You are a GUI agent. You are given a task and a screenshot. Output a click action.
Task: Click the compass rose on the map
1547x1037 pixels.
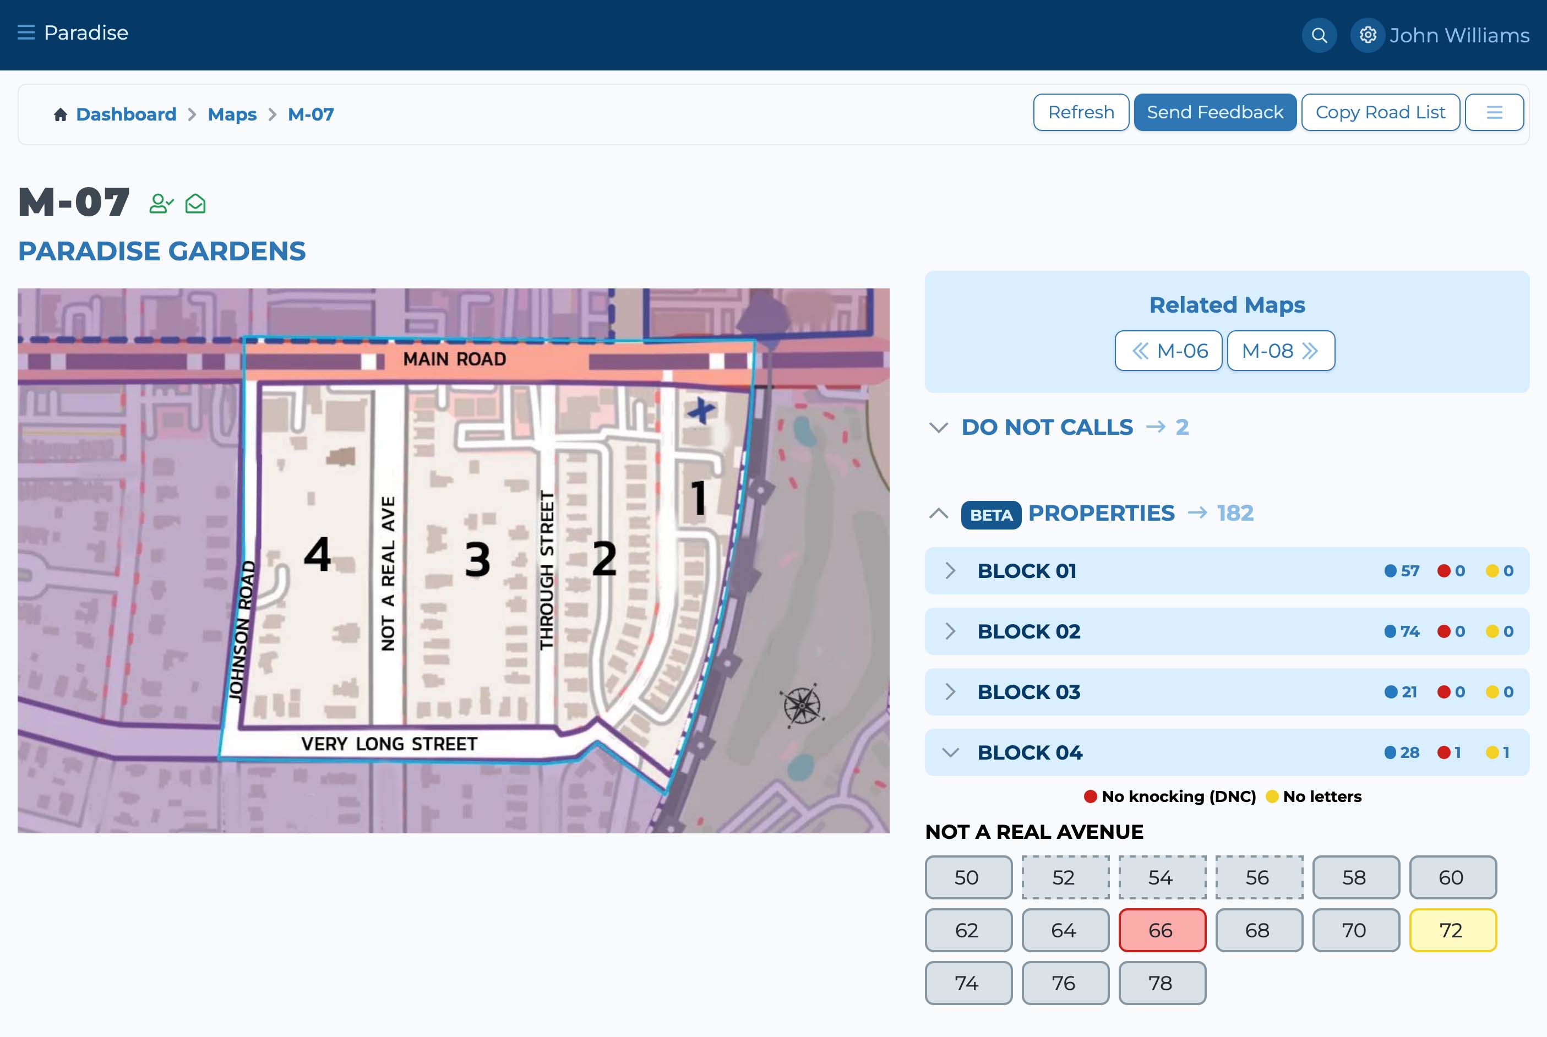[x=802, y=705]
